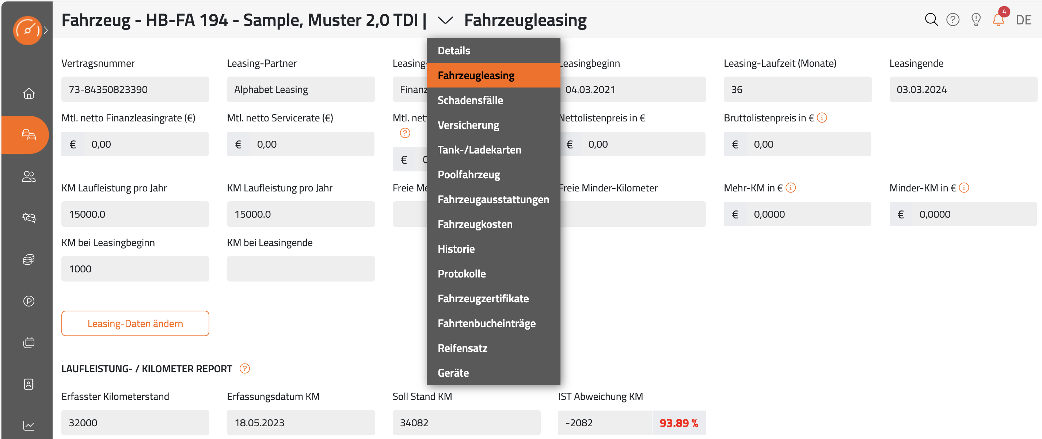Click the parking P sidebar icon

point(29,301)
